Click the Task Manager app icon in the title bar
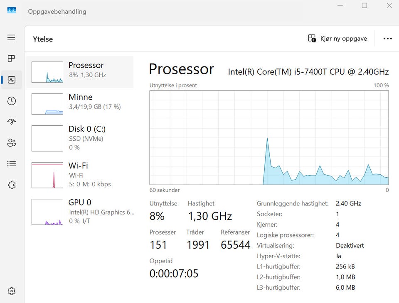Viewport: 399px width, 303px height. 12,10
